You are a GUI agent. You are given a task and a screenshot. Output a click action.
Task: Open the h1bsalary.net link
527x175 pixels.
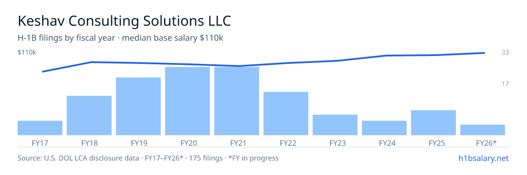(483, 158)
